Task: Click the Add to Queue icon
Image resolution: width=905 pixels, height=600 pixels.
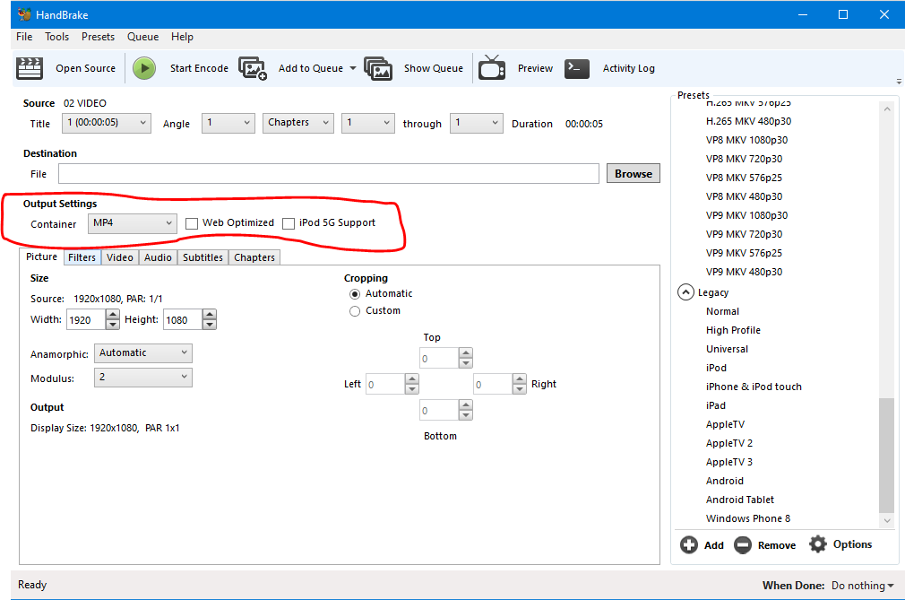Action: pyautogui.click(x=253, y=68)
